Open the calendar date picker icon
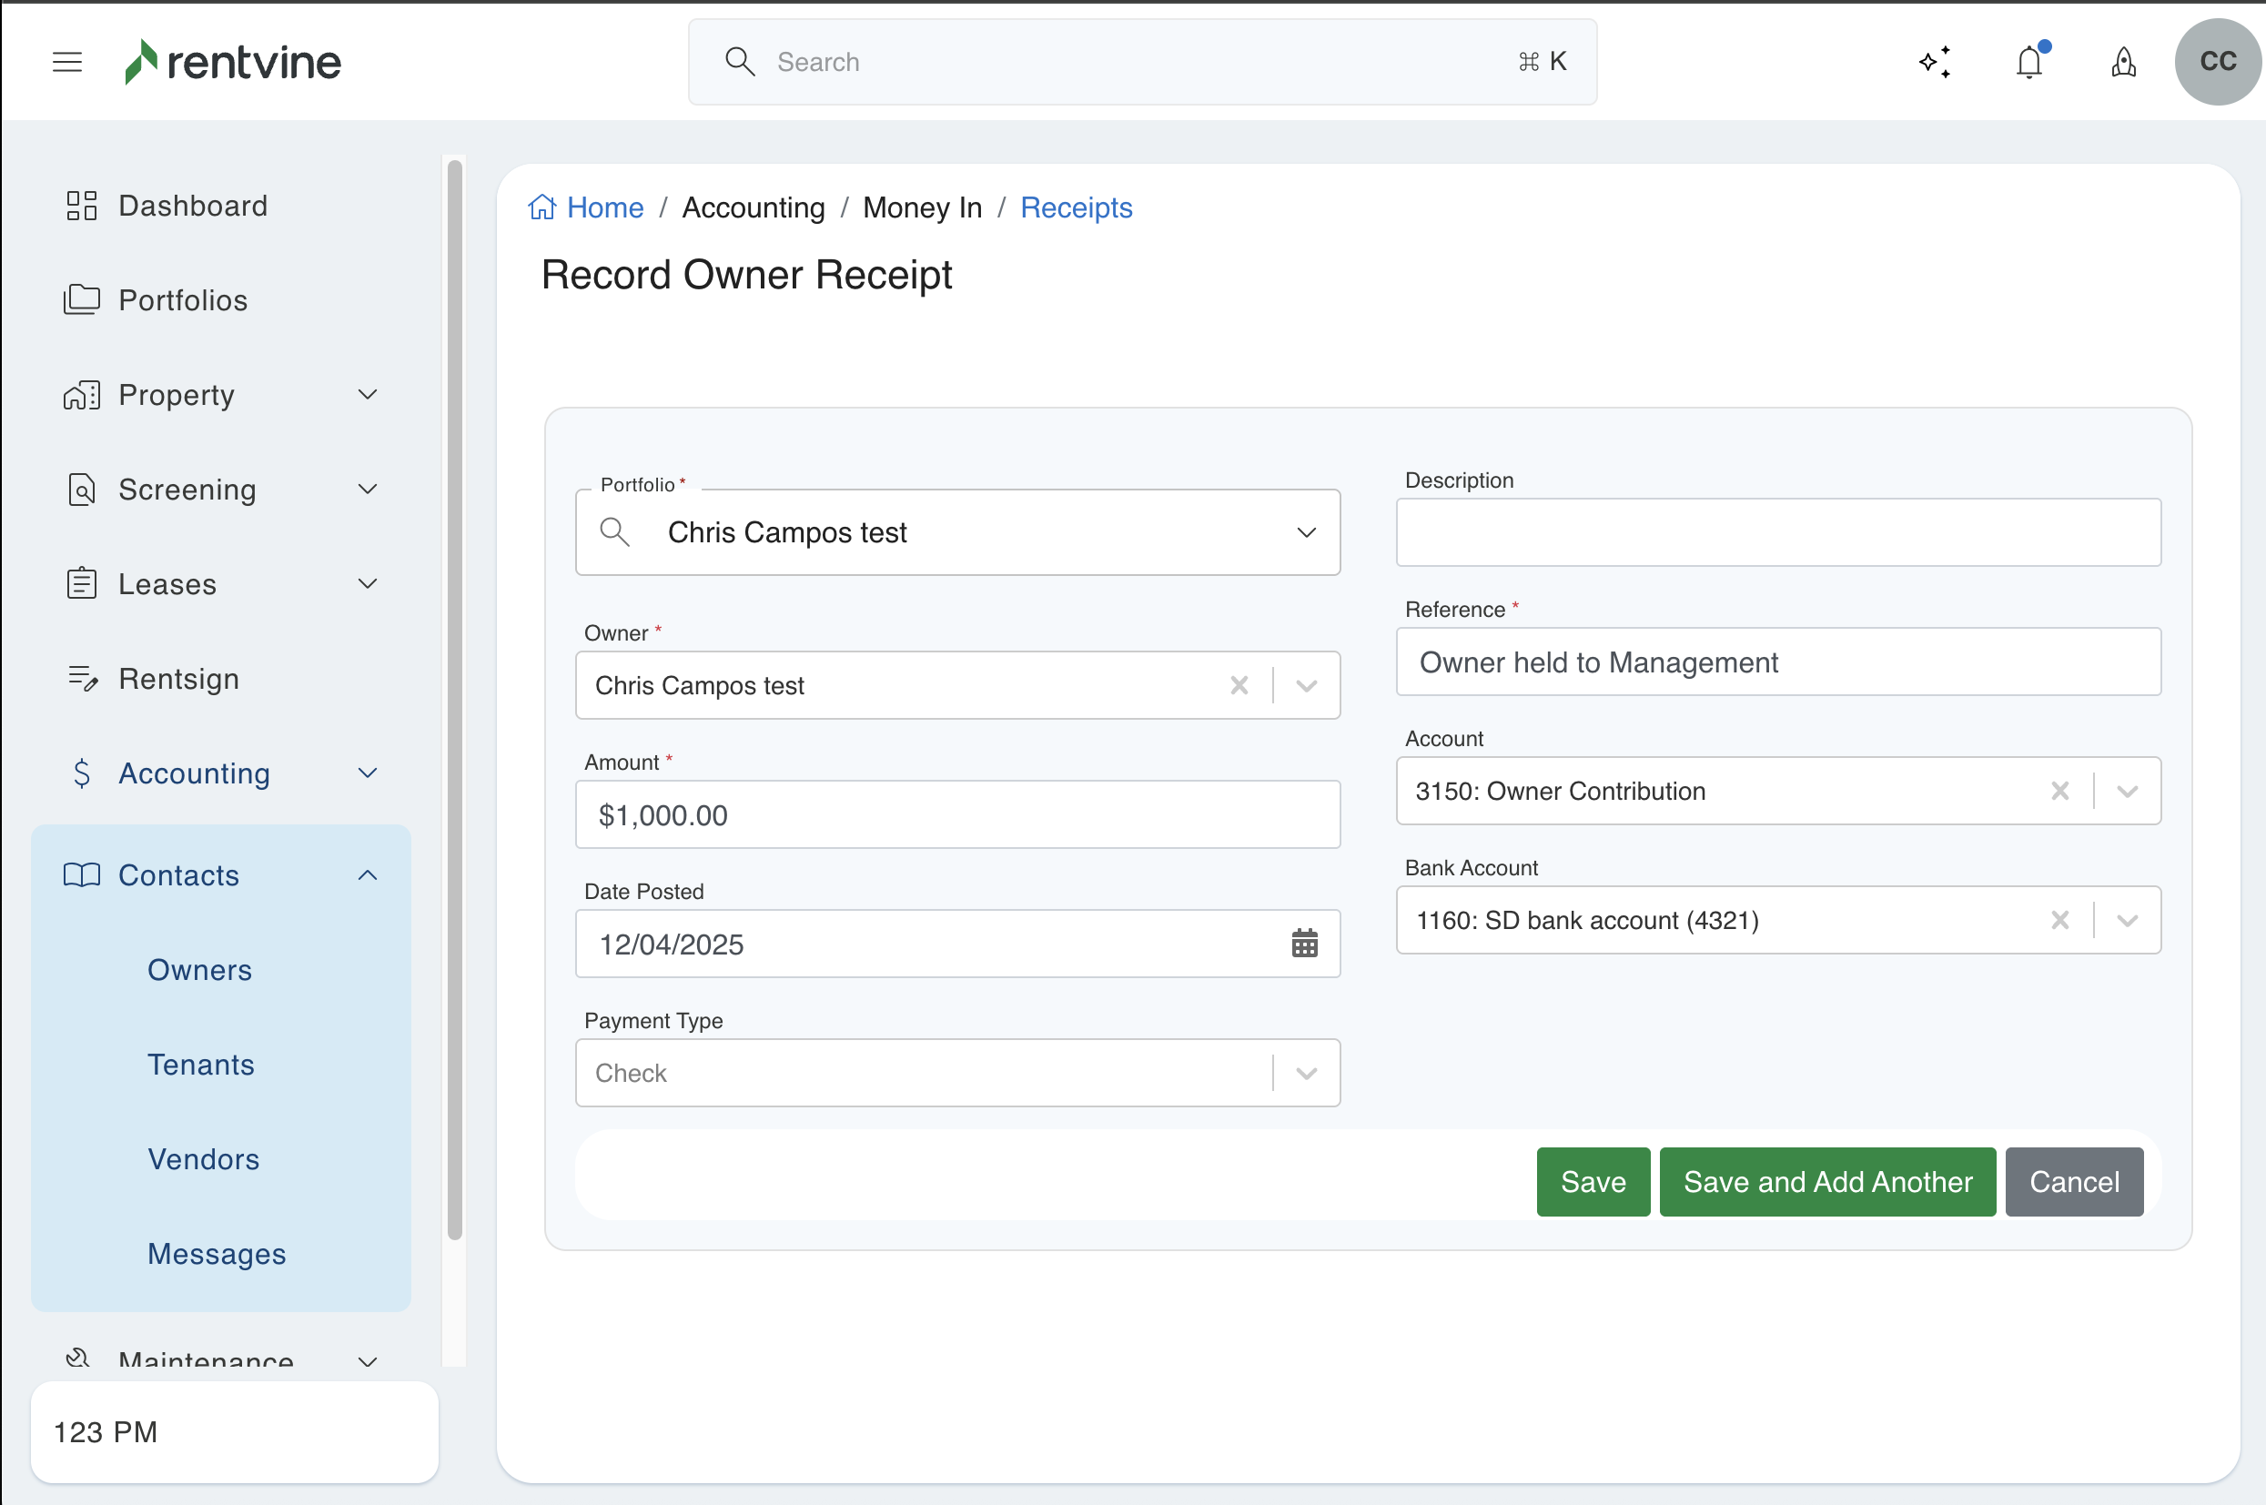 click(x=1304, y=944)
